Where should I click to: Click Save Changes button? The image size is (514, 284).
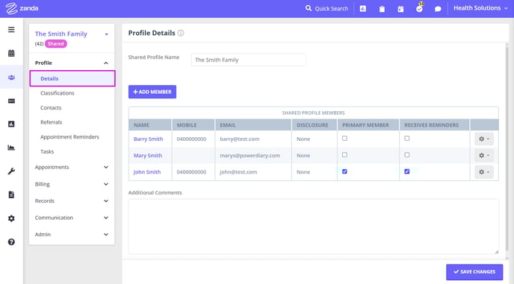pyautogui.click(x=474, y=272)
